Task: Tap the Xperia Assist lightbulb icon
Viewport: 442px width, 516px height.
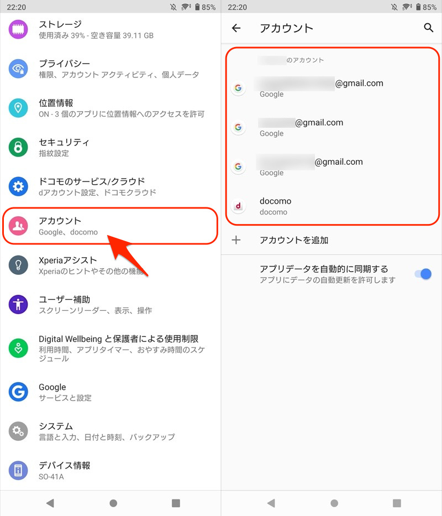Action: tap(18, 265)
